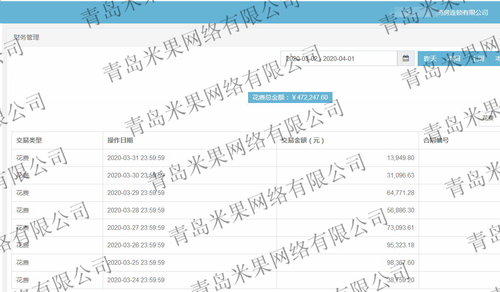Viewport: 500px width, 292px height.
Task: Select the 2020-03-27 23:59:59 date cell
Action: [136, 228]
